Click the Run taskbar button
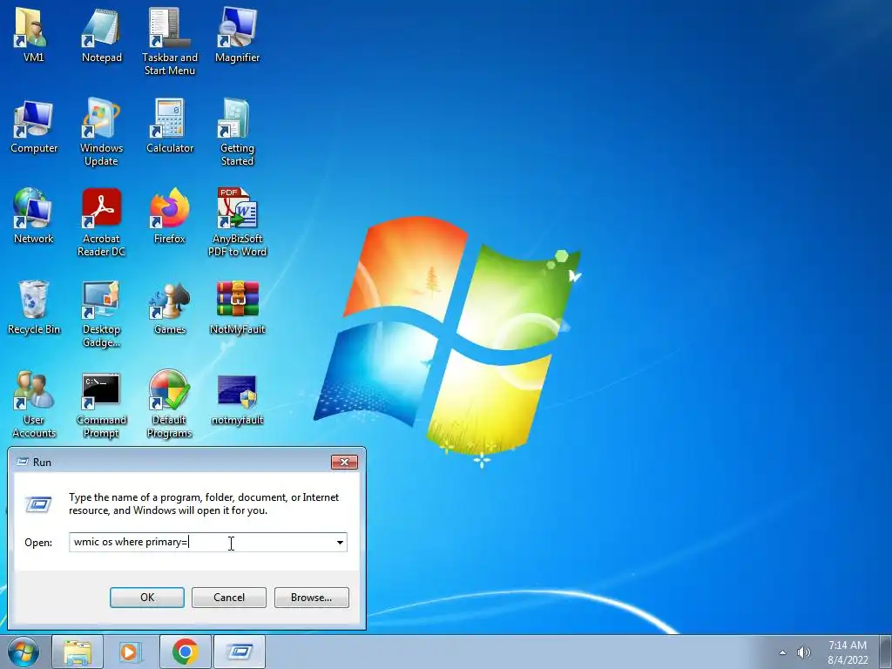 coord(240,652)
